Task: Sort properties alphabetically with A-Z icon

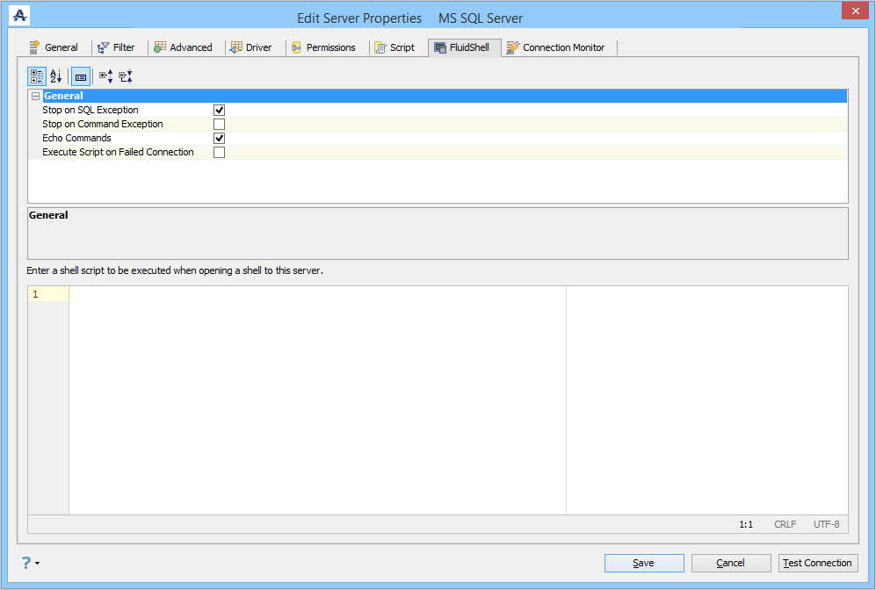Action: [x=56, y=76]
